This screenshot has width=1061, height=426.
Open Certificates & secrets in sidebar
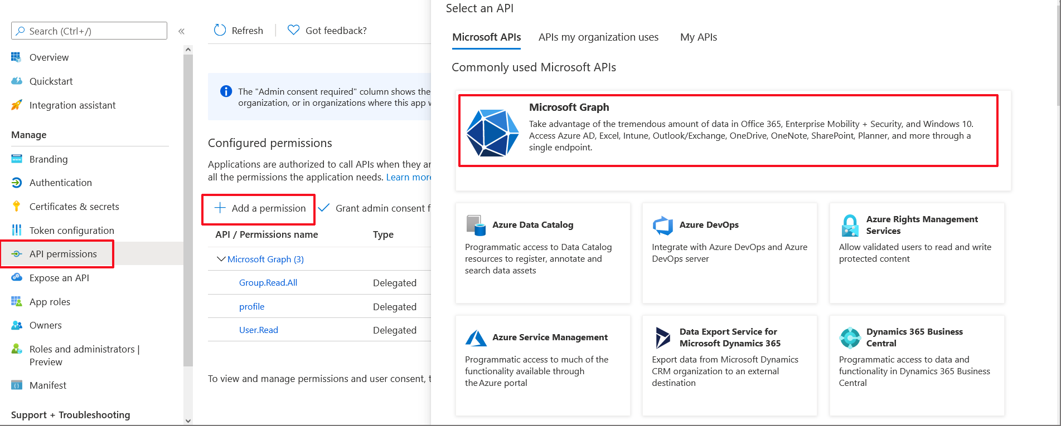74,207
